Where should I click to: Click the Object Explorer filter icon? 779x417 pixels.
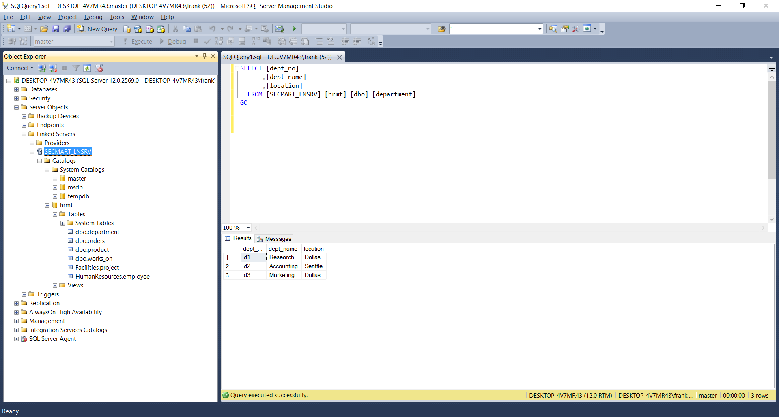pos(76,68)
